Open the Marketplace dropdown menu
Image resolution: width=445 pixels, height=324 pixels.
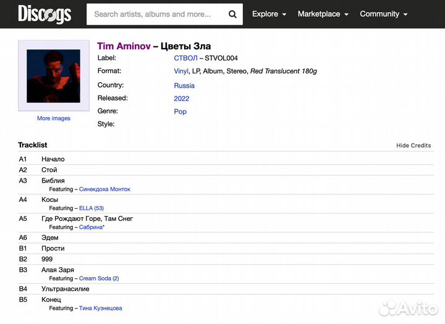[x=323, y=14]
